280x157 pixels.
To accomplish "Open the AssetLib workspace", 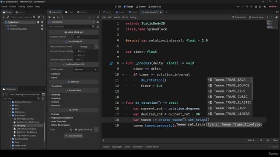I will pyautogui.click(x=154, y=7).
